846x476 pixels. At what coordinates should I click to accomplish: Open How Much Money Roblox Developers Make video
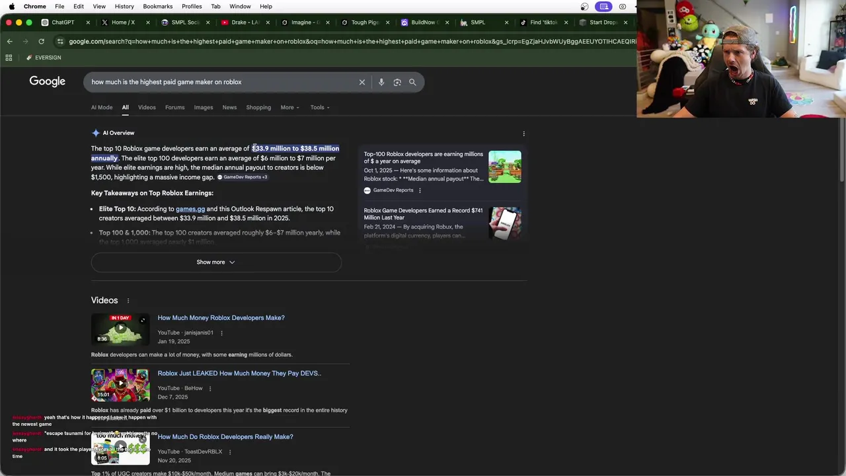point(221,318)
